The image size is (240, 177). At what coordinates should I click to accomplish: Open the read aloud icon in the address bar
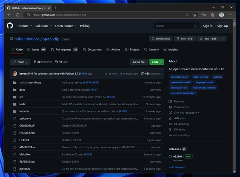187,15
